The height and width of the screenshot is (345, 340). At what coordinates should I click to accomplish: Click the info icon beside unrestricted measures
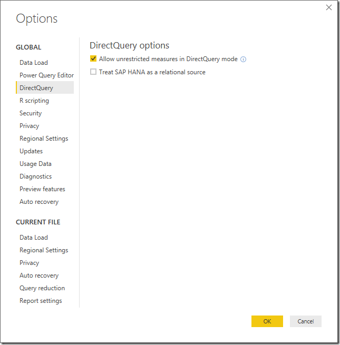coord(244,60)
